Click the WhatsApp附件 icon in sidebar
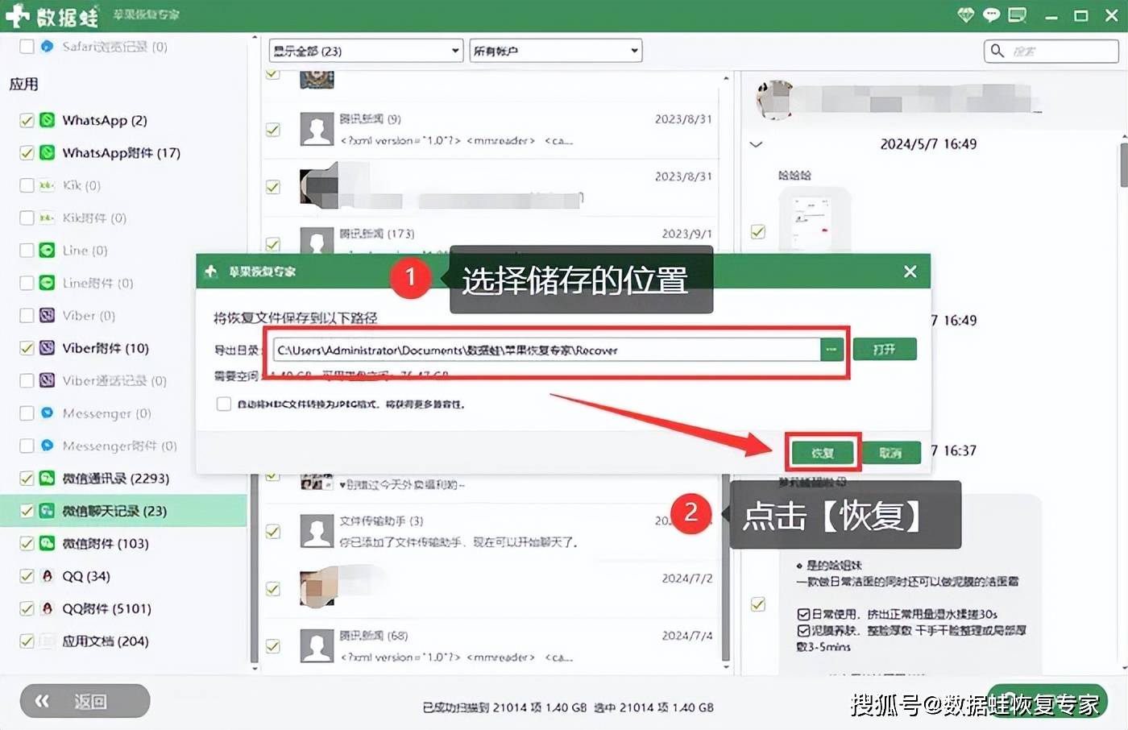 [48, 152]
